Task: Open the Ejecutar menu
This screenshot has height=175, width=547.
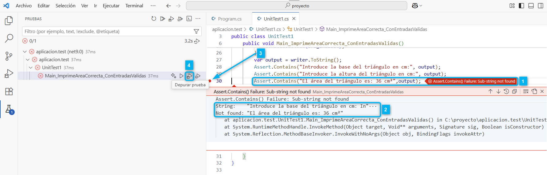Action: point(111,6)
